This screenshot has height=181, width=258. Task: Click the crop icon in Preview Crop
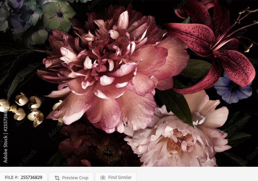(x=57, y=178)
